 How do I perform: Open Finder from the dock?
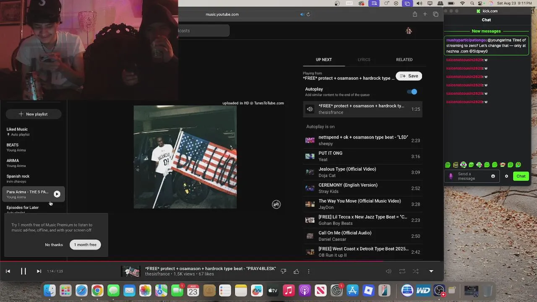(50, 290)
